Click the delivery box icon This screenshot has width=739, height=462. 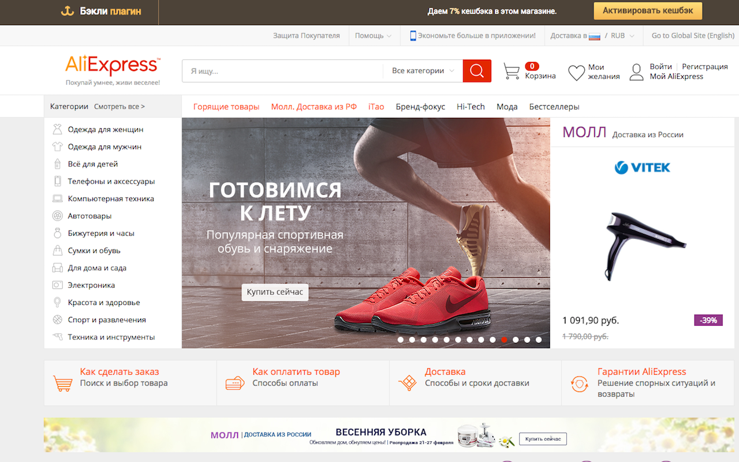coord(408,383)
